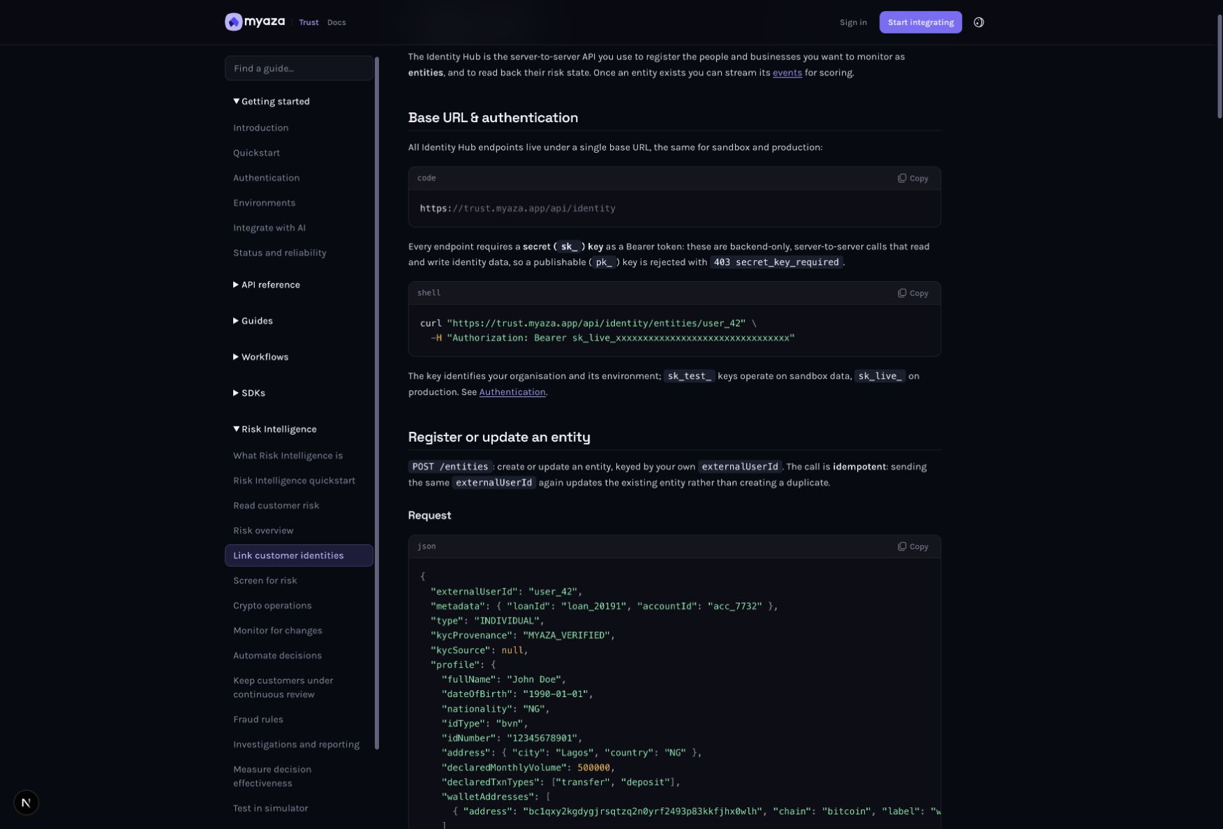1223x829 pixels.
Task: Collapse the Risk Intelligence section
Action: point(275,429)
